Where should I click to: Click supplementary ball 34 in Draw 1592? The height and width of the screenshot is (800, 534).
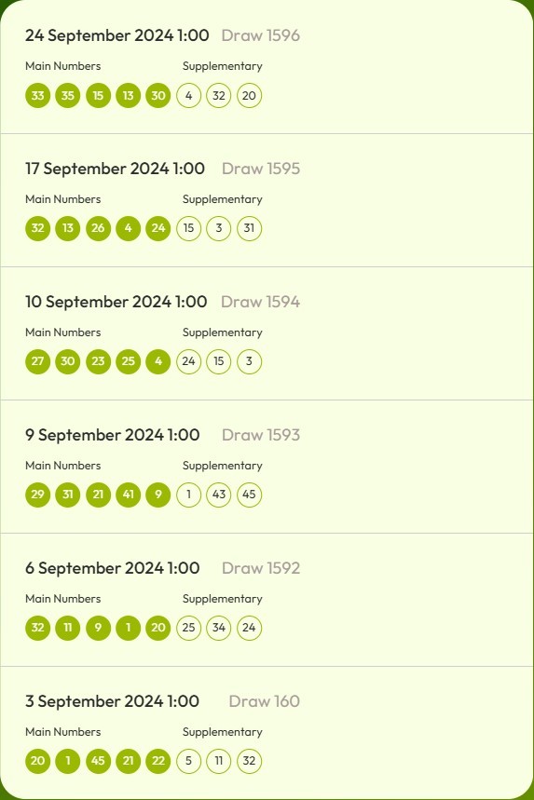tap(219, 628)
